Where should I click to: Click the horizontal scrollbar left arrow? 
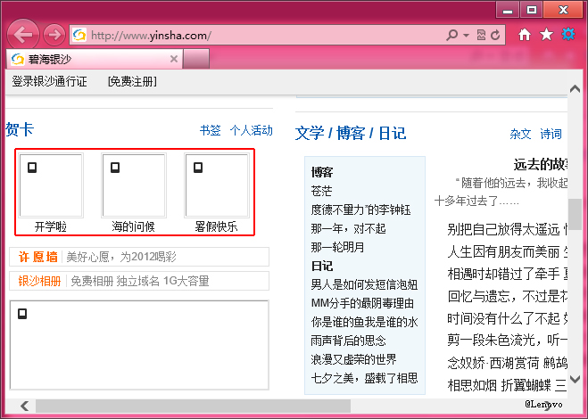coord(25,406)
